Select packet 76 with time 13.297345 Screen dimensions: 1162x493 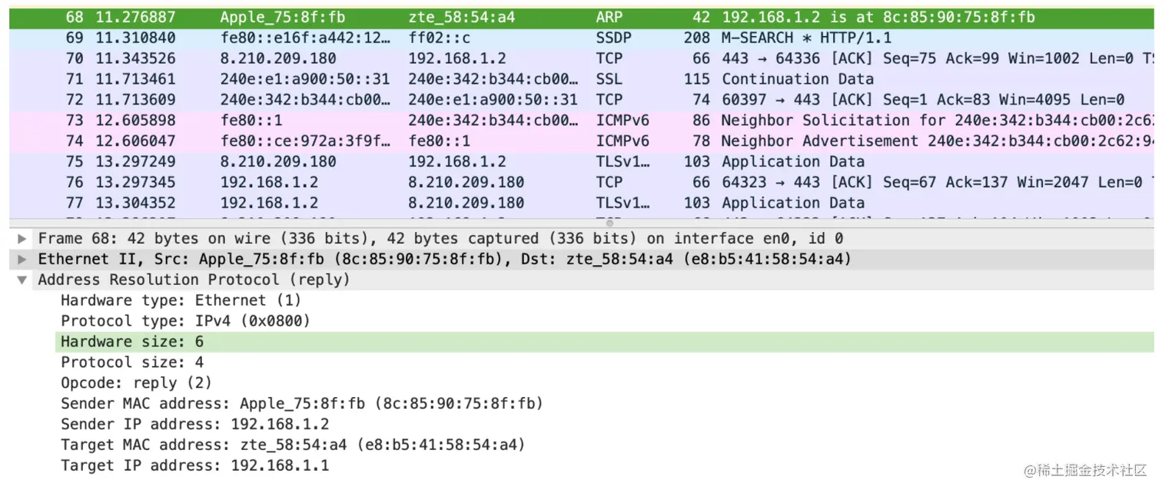[x=582, y=183]
